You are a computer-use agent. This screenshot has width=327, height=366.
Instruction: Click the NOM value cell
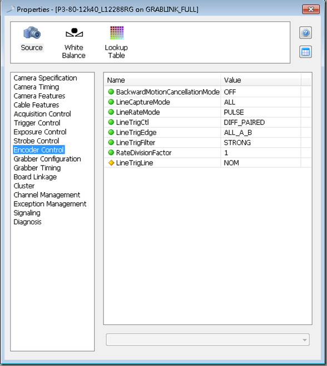point(261,163)
